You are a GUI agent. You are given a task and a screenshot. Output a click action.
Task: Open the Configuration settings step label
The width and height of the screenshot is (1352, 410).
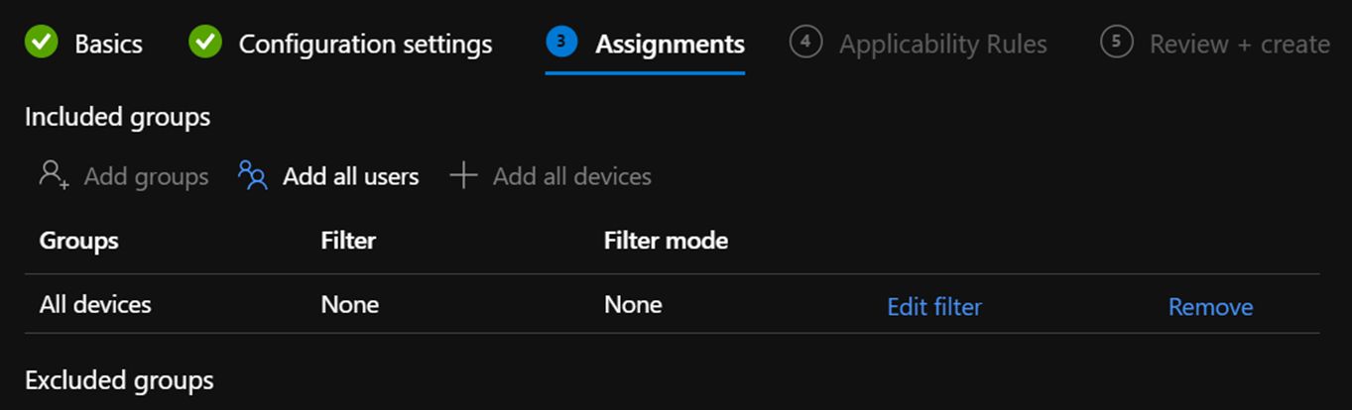pyautogui.click(x=365, y=44)
